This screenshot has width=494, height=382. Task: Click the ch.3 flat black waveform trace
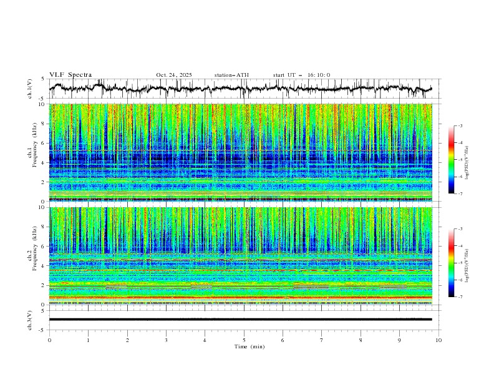point(240,320)
